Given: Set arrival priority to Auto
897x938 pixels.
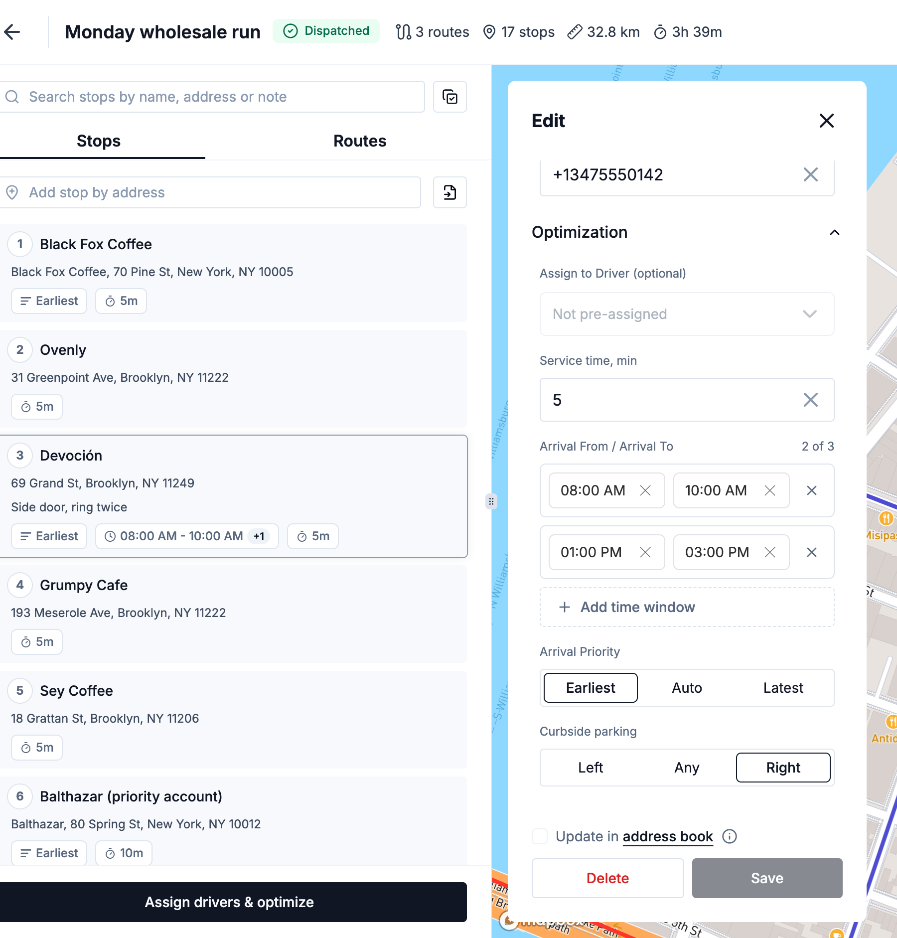Looking at the screenshot, I should [687, 688].
